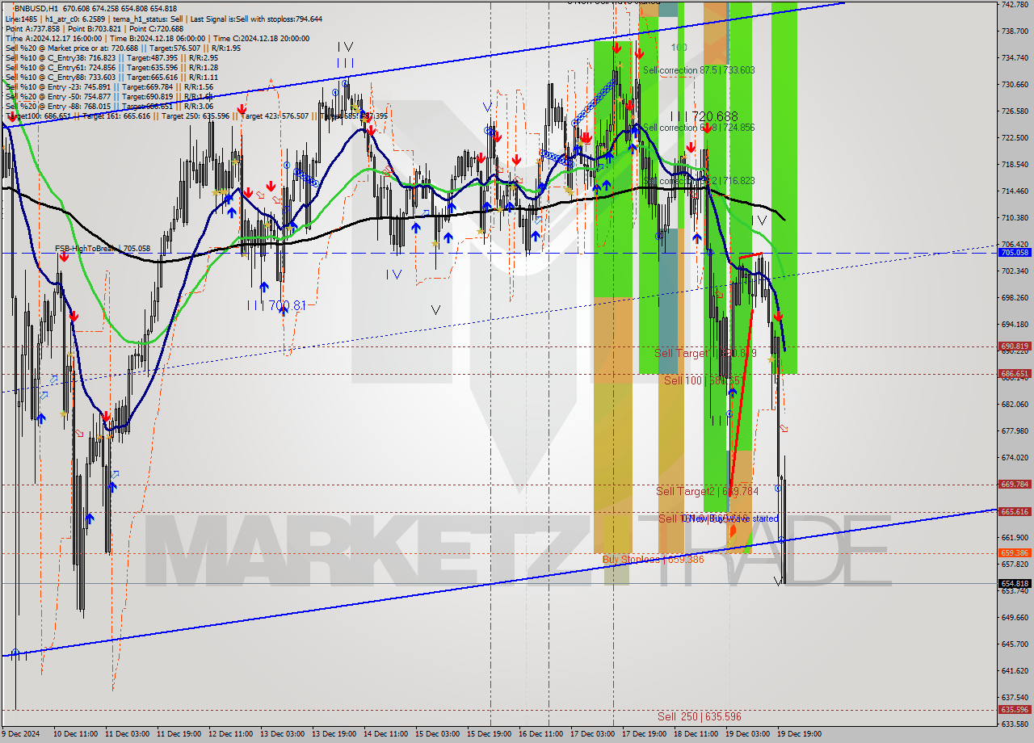The image size is (1034, 743).
Task: Click the '14 Dec 11:00' time axis label
Action: pyautogui.click(x=385, y=734)
